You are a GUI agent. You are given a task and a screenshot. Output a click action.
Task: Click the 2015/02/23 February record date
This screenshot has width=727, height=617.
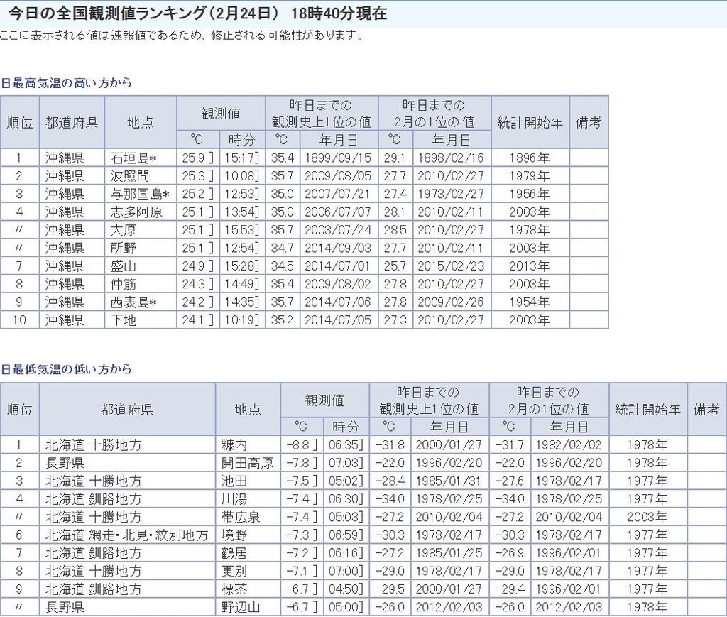click(x=451, y=266)
